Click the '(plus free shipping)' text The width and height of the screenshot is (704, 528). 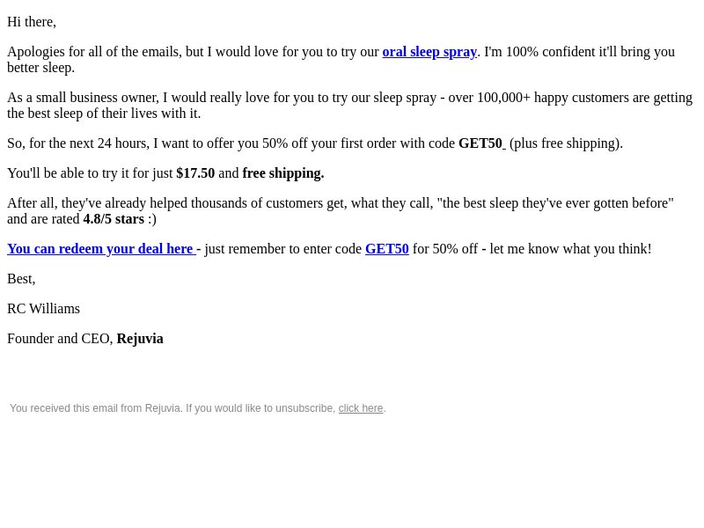click(x=566, y=143)
